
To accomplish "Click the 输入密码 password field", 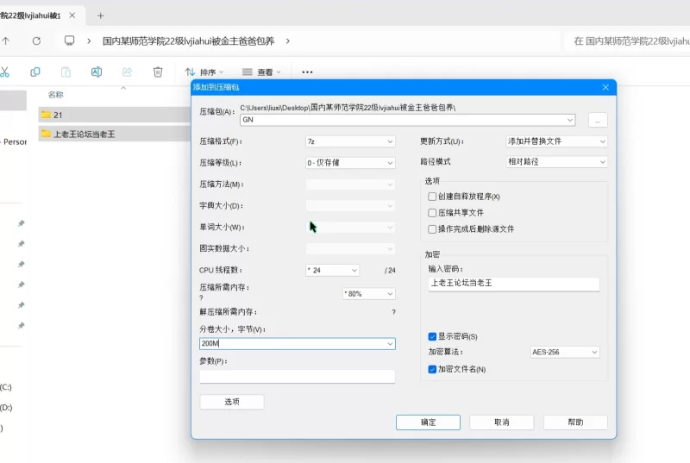I will click(x=513, y=284).
